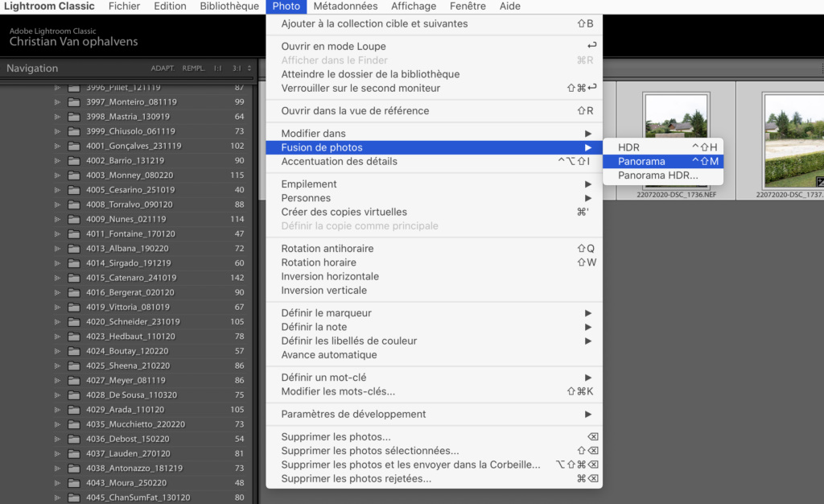Image resolution: width=824 pixels, height=504 pixels.
Task: Expand Définir le marqueur submenu
Action: (434, 312)
